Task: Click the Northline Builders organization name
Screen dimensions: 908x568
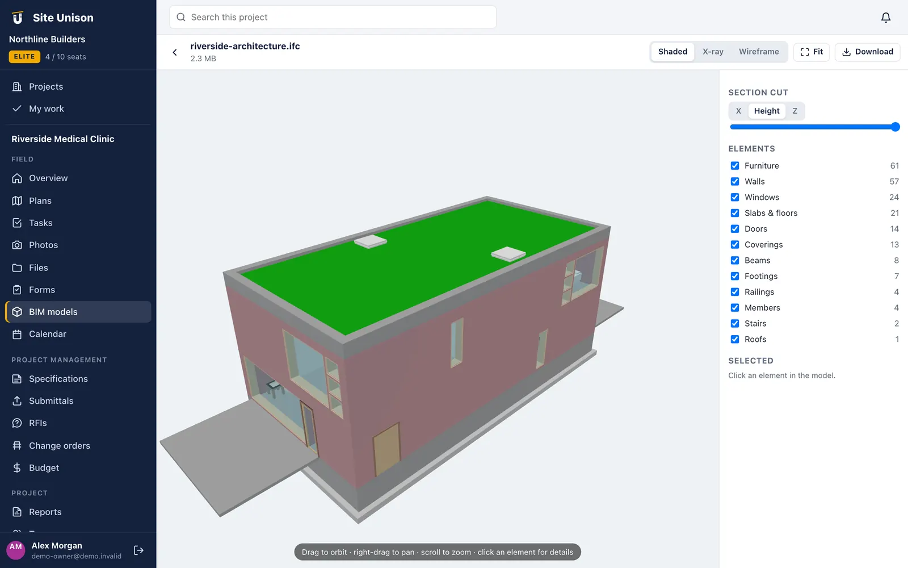Action: click(47, 39)
